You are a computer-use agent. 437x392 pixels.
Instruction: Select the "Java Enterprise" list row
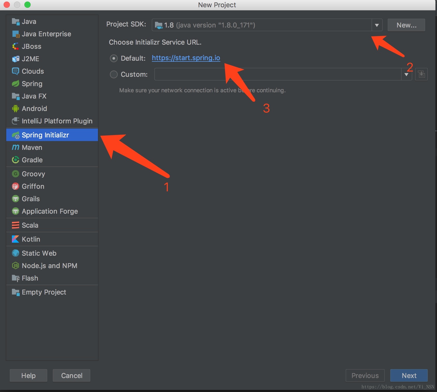[x=52, y=34]
